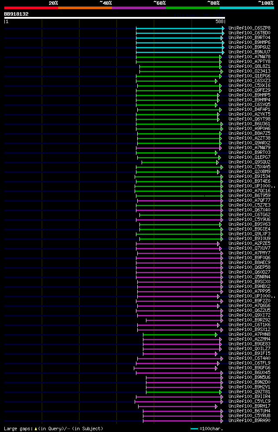The width and height of the screenshot is (278, 432).
Task: Click the purple alignment bar for UniRef100_B9RZ92
Action: pyautogui.click(x=185, y=321)
